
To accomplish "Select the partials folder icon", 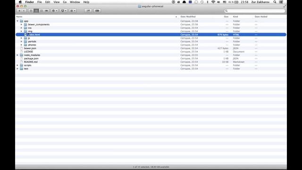I will pyautogui.click(x=25, y=42).
